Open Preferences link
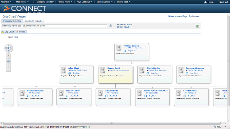The width and height of the screenshot is (230, 129). pyautogui.click(x=194, y=16)
